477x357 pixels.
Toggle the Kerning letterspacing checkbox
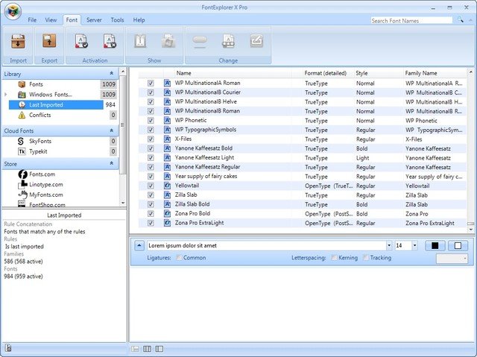(x=335, y=258)
